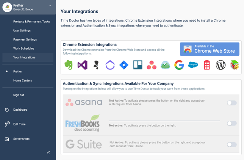Viewport: 244px width, 160px height.
Task: Click the Trello board icon
Action: pos(138,65)
